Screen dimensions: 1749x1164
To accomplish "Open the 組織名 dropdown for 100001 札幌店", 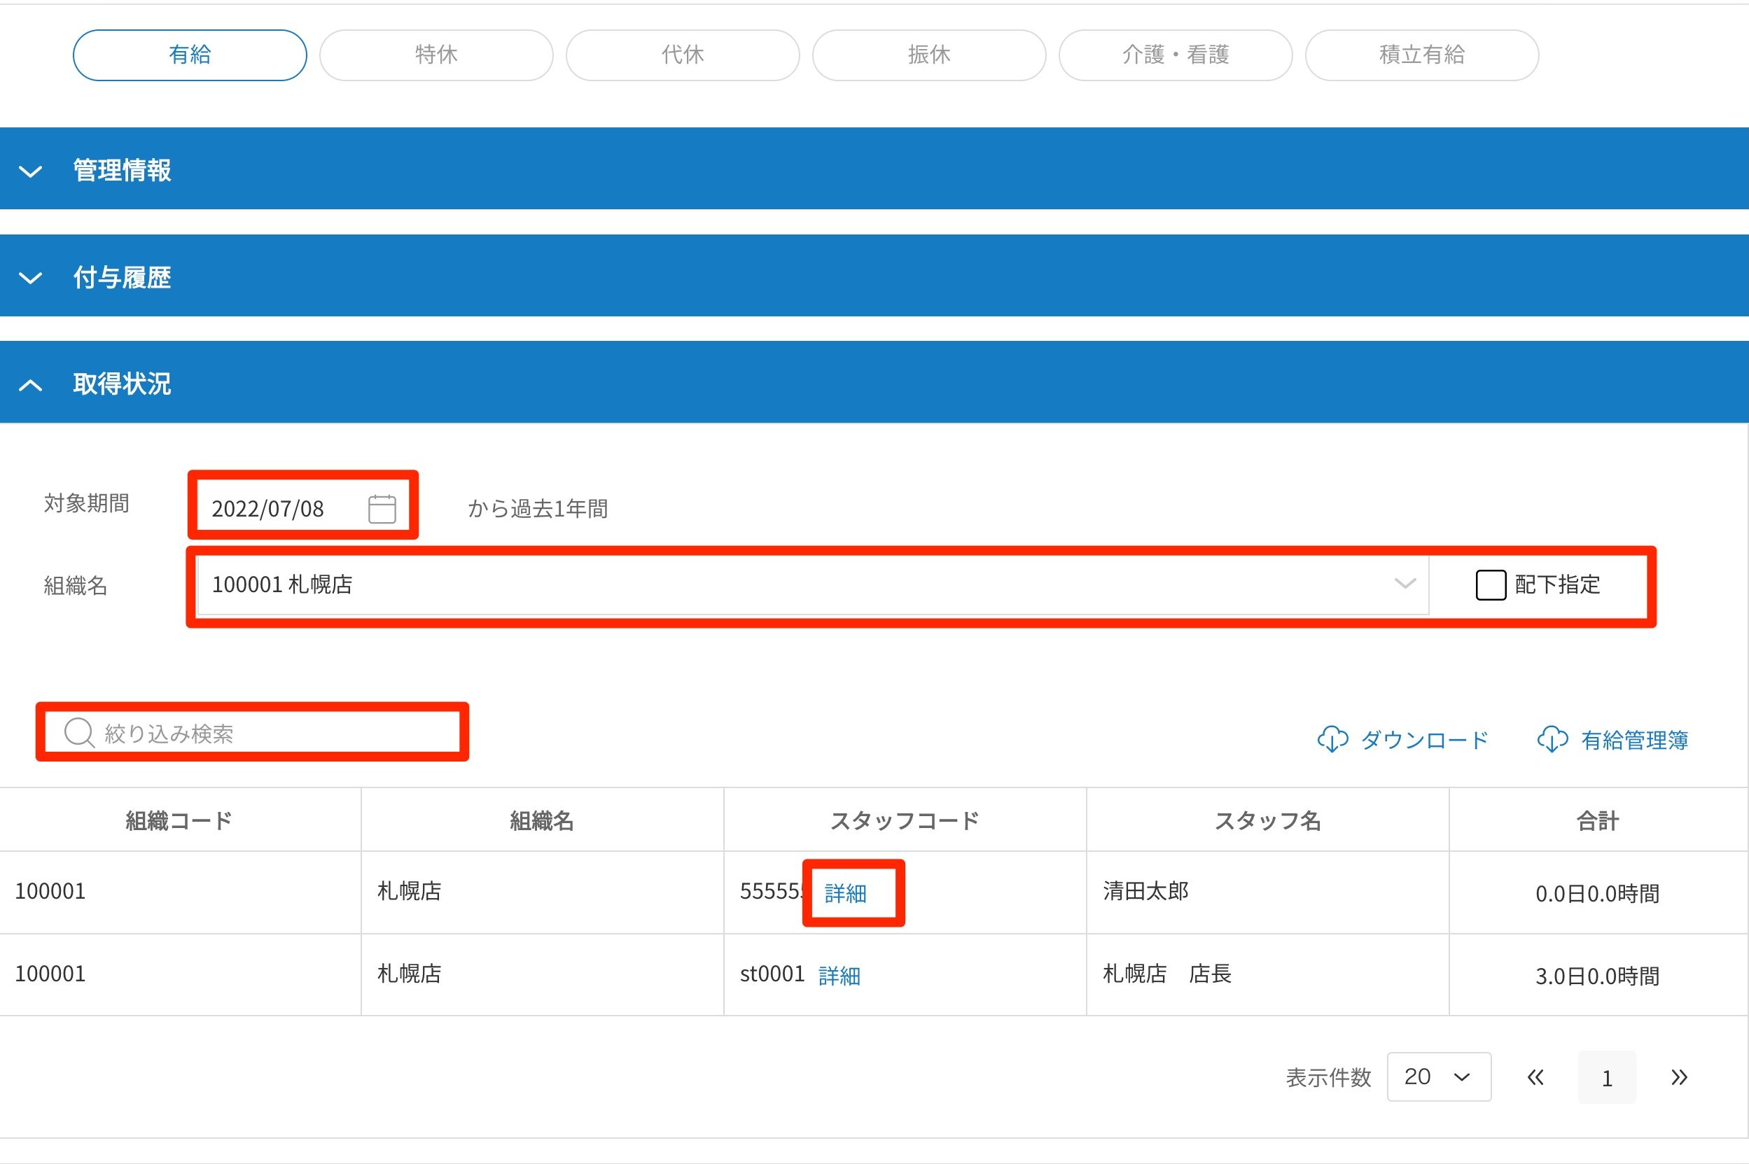I will 812,585.
